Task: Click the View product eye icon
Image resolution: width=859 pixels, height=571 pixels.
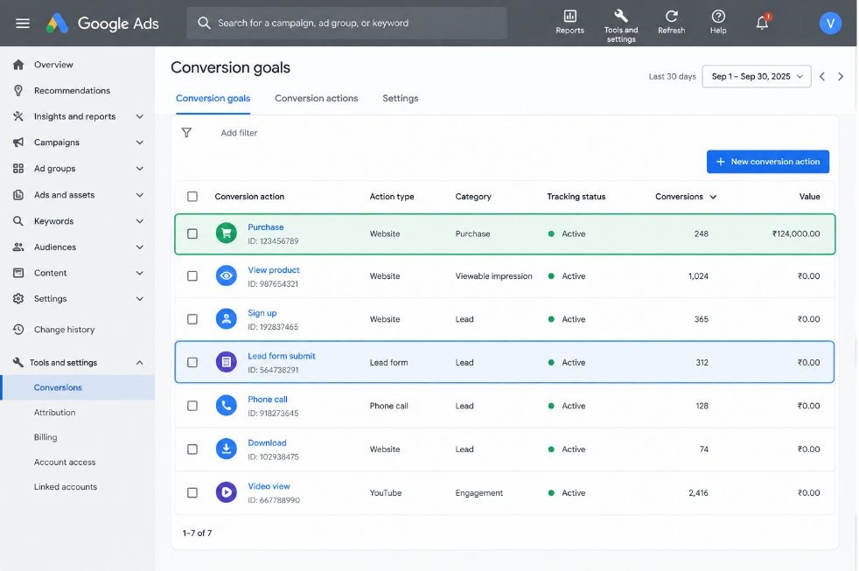Action: pyautogui.click(x=227, y=276)
